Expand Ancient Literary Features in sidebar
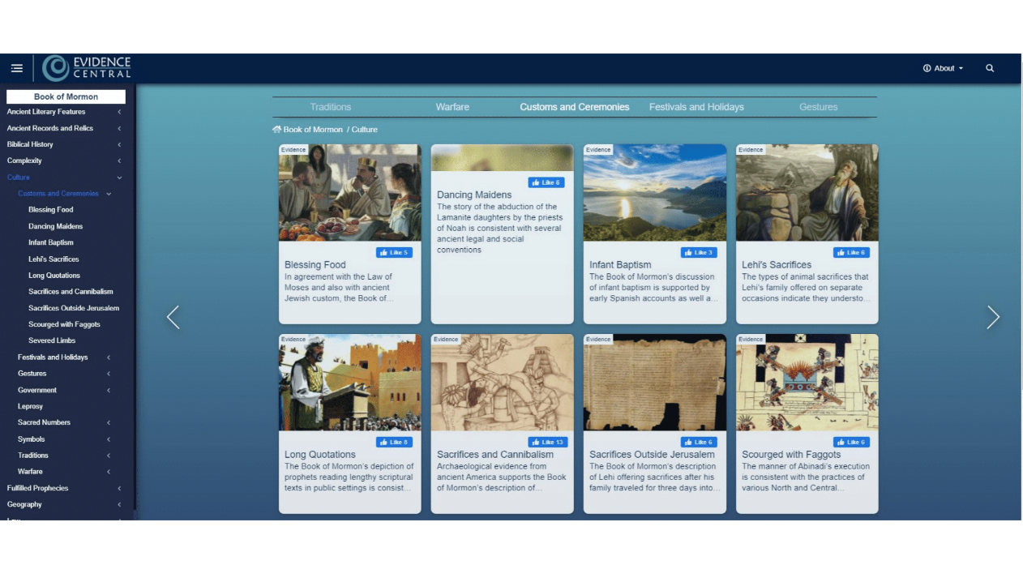Viewport: 1023px width, 565px height. [x=119, y=112]
